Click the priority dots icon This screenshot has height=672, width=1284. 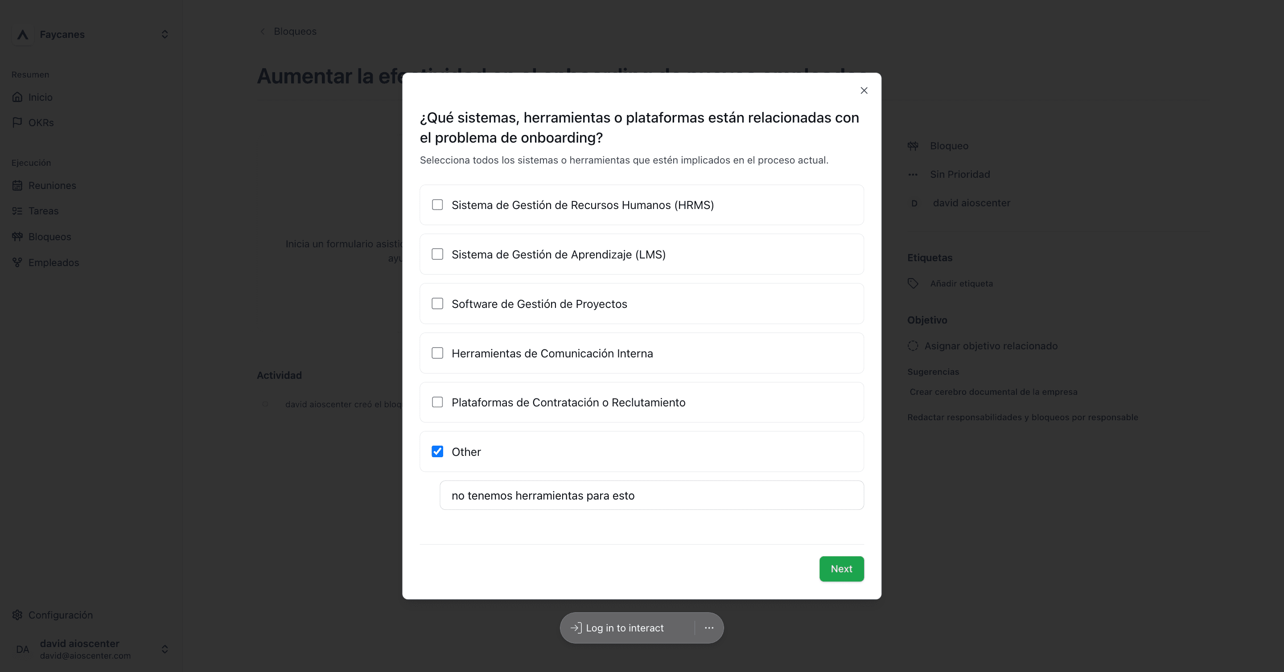[x=913, y=174]
